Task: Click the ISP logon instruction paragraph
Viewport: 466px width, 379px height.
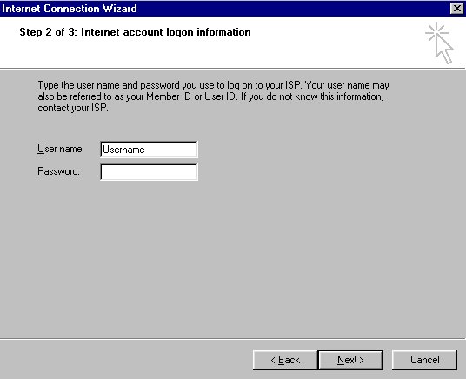Action: [213, 96]
